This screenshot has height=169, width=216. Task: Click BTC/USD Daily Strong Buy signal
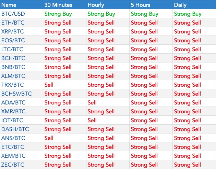188,14
